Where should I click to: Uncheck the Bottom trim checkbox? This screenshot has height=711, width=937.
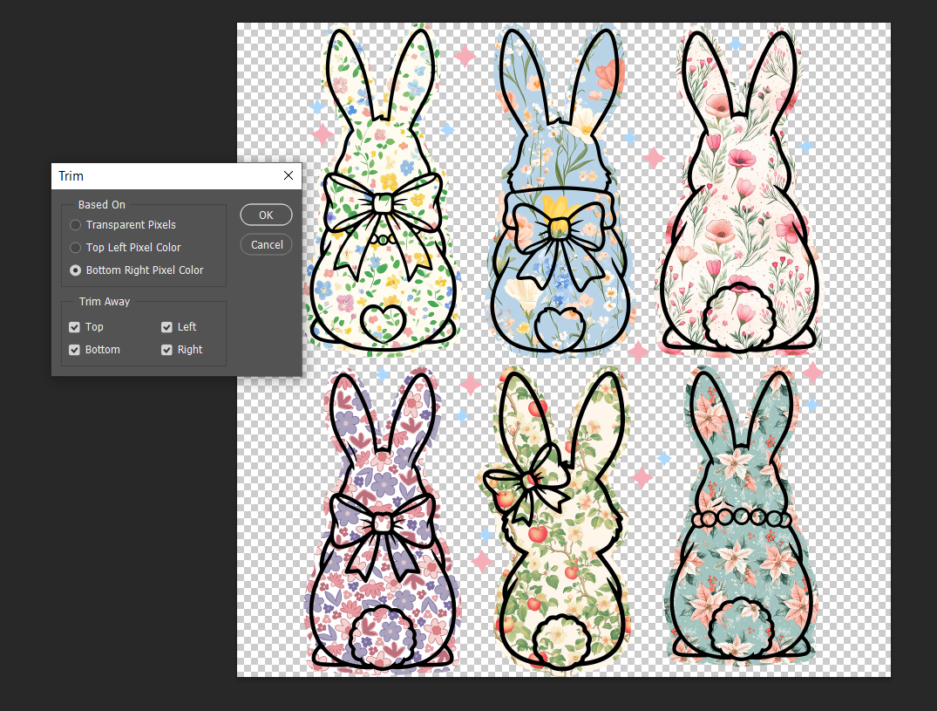[x=74, y=349]
